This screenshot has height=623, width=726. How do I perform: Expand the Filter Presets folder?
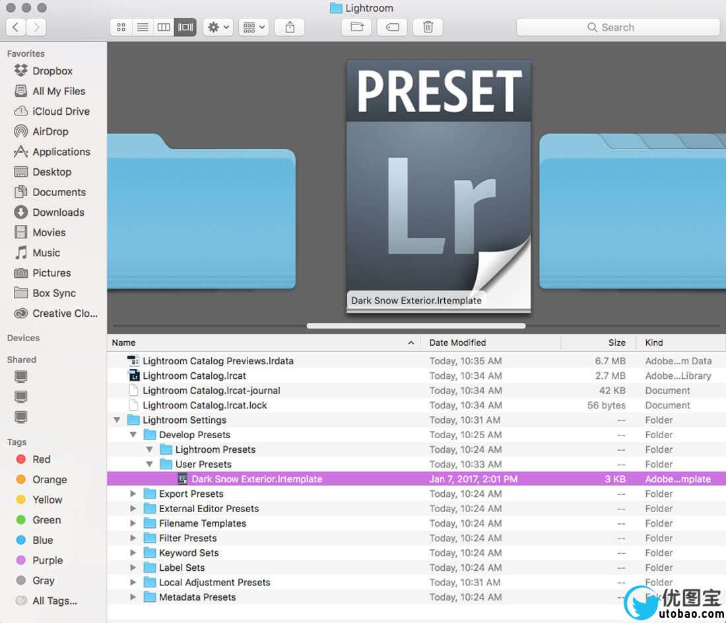[133, 539]
